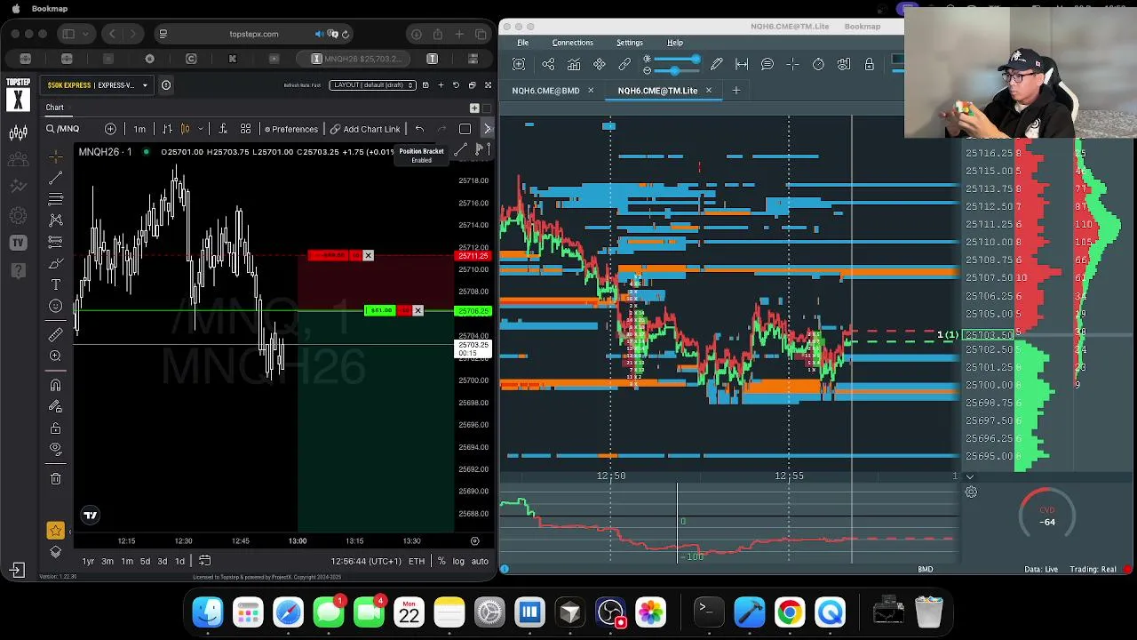Select the Text annotation tool

click(x=55, y=284)
